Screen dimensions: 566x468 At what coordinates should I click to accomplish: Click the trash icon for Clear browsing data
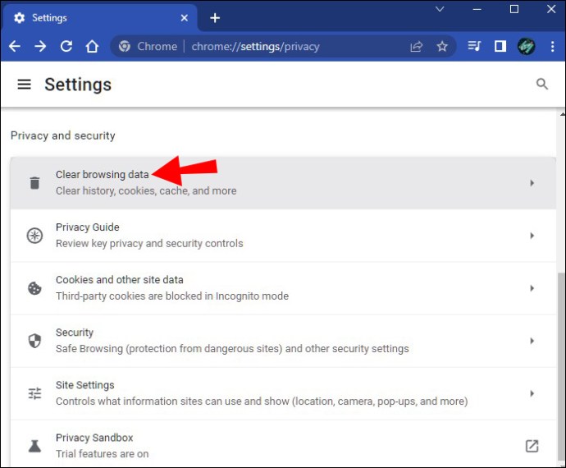pyautogui.click(x=34, y=183)
